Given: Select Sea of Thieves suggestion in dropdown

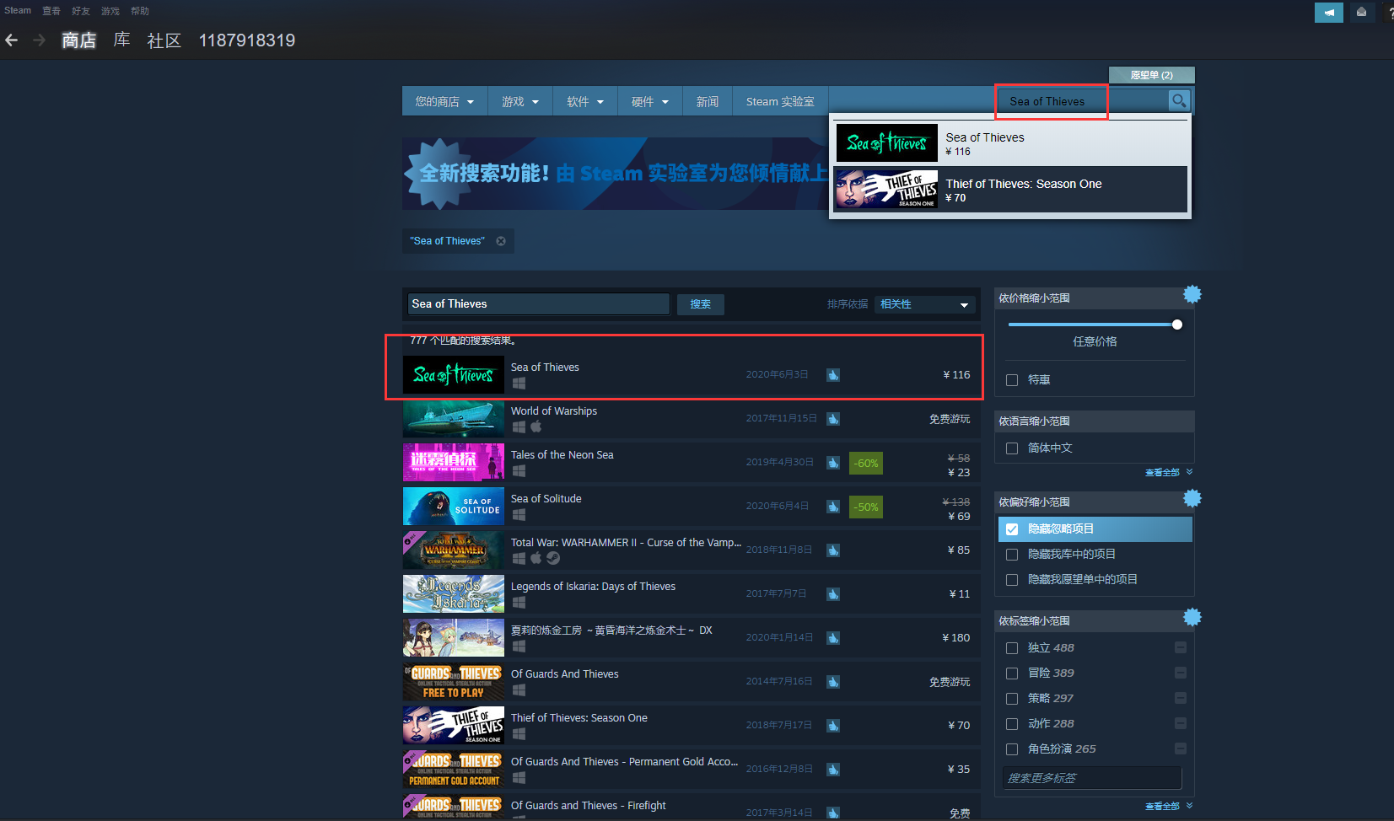Looking at the screenshot, I should (x=1011, y=143).
